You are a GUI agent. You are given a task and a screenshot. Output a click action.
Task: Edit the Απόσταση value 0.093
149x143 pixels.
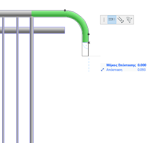click(142, 70)
